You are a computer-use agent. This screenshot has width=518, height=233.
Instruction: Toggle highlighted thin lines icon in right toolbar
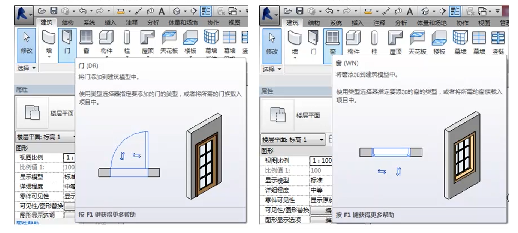455,12
